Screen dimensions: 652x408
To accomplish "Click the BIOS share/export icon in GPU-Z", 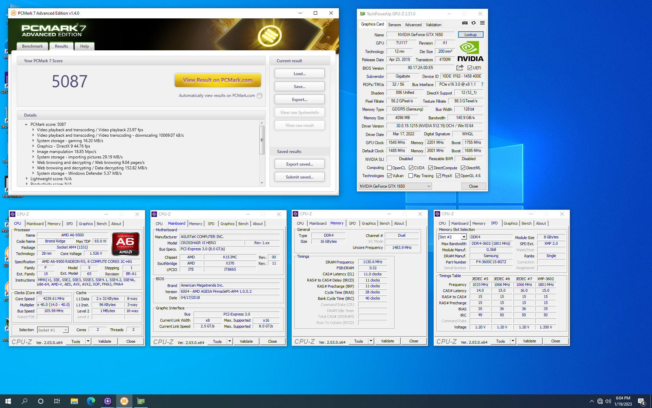I will coord(460,68).
